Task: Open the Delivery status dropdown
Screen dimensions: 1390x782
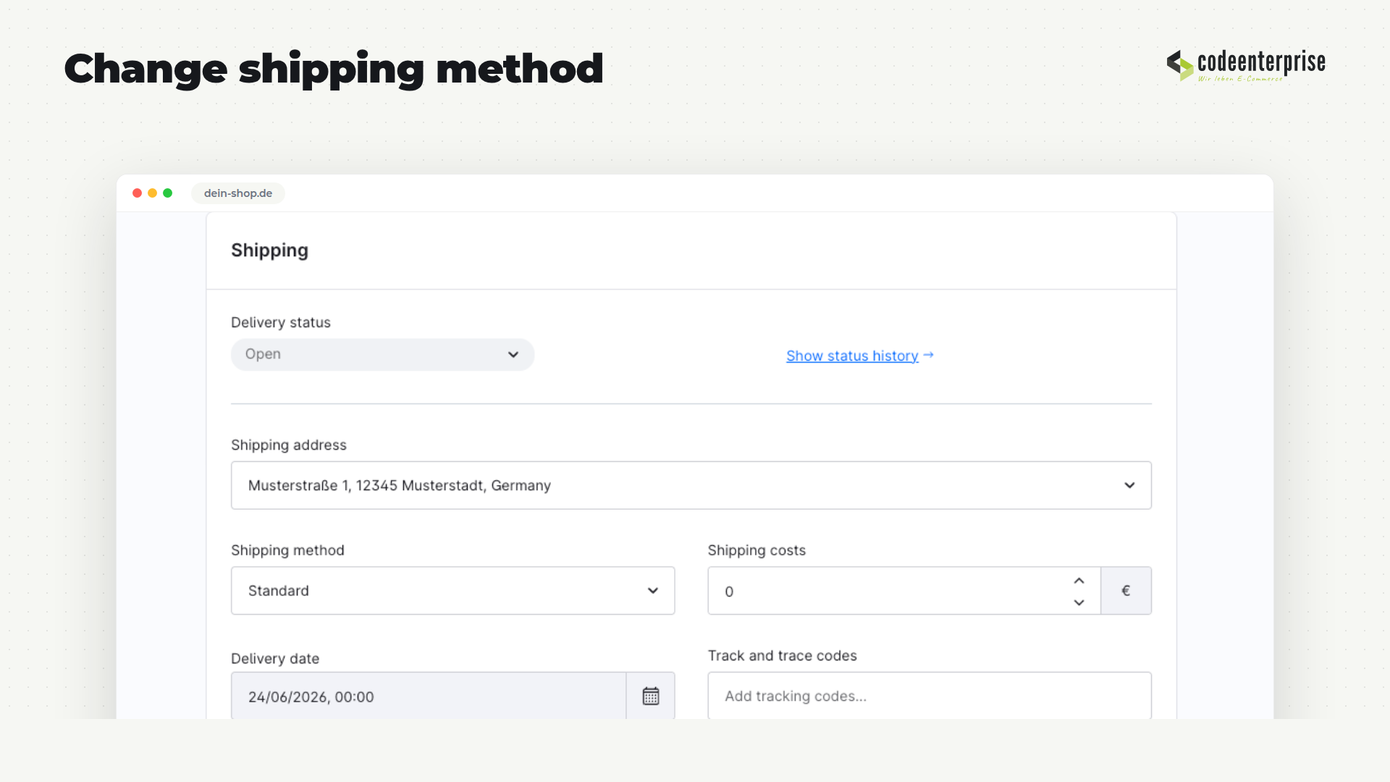Action: [x=382, y=355]
